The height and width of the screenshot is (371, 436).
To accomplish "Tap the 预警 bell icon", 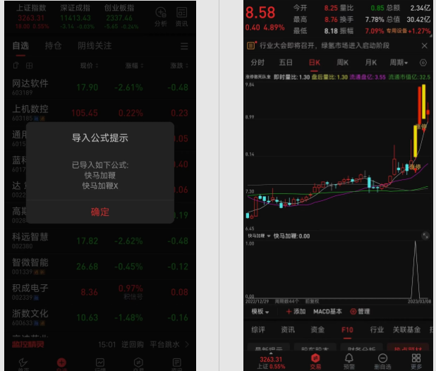I will tap(349, 362).
